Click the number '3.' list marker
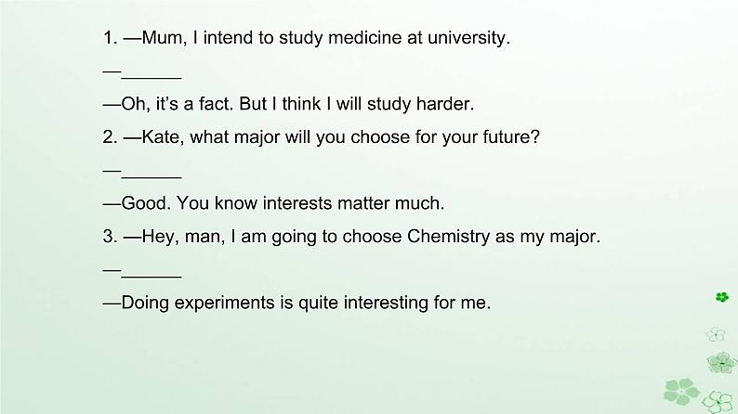Viewport: 738px width, 414px height. pyautogui.click(x=110, y=236)
